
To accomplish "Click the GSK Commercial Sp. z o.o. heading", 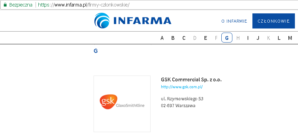I will point(191,80).
